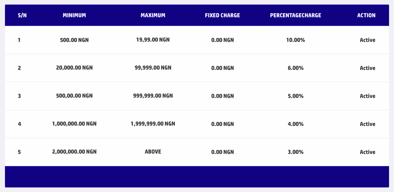Select the 999,999.00 NGN maximum cell
The width and height of the screenshot is (394, 192).
point(153,96)
